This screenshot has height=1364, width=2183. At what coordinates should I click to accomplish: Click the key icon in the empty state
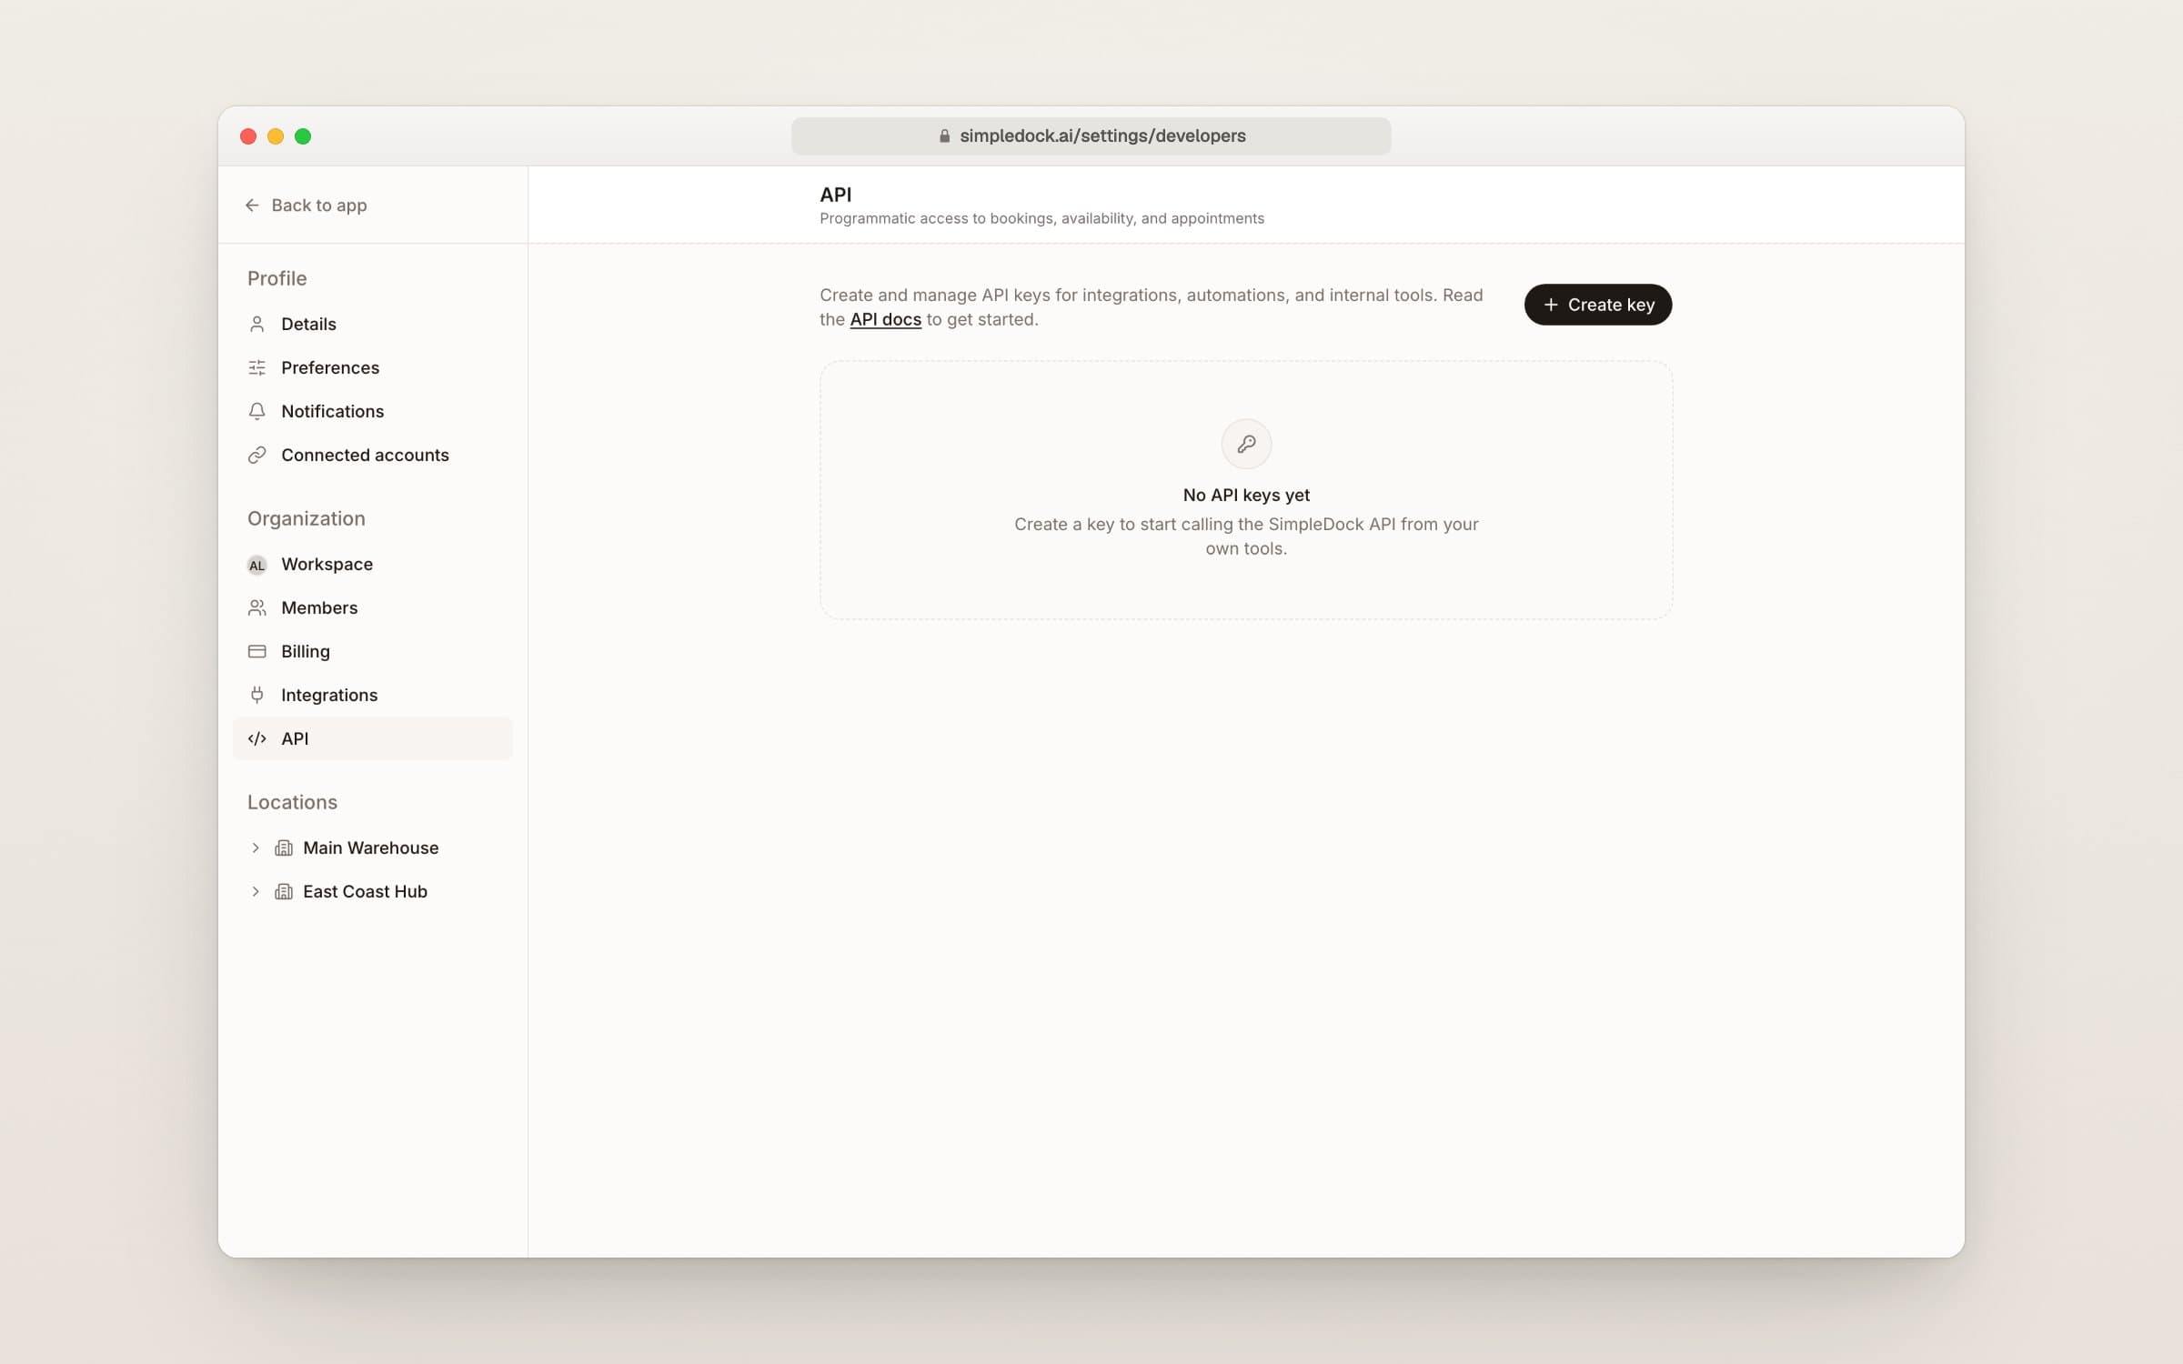[x=1246, y=444]
